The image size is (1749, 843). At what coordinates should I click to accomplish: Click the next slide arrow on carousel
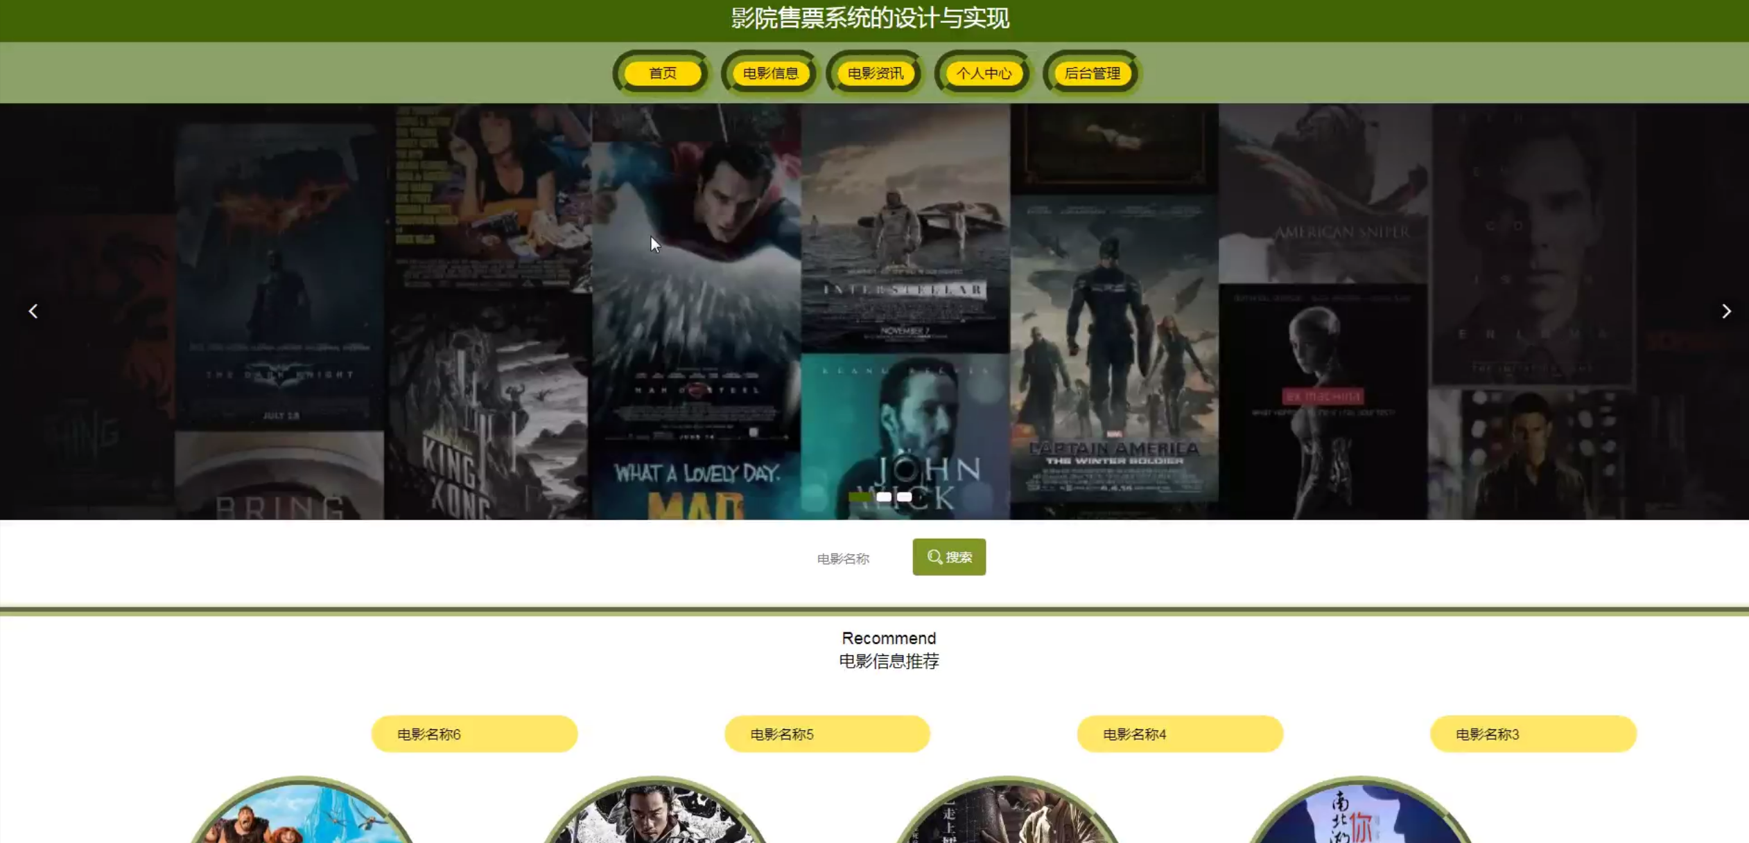(1726, 312)
